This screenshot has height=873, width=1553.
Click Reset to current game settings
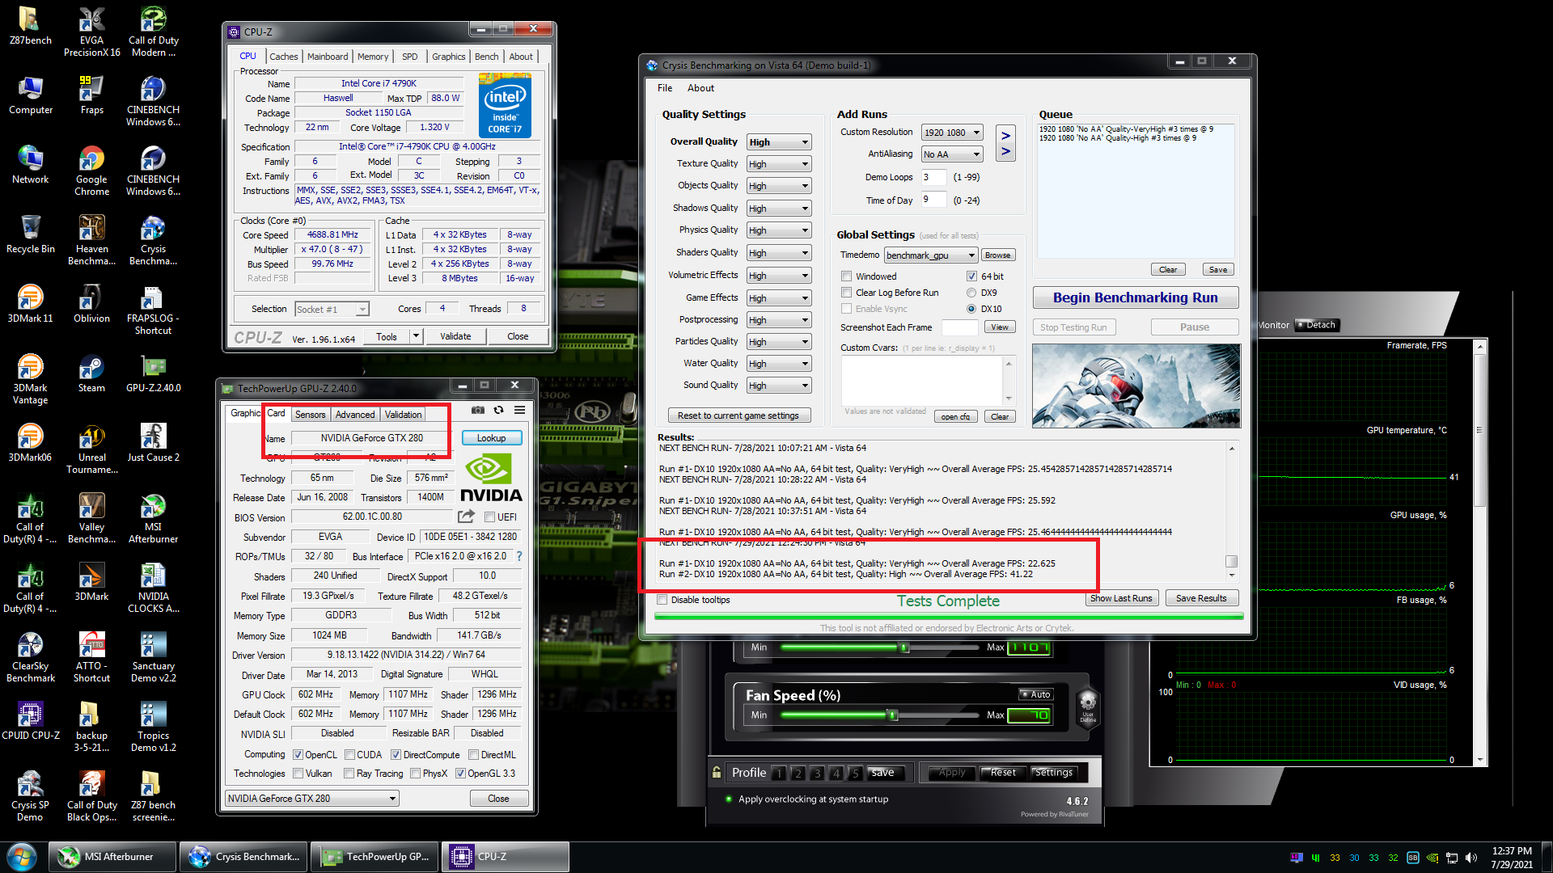click(738, 415)
